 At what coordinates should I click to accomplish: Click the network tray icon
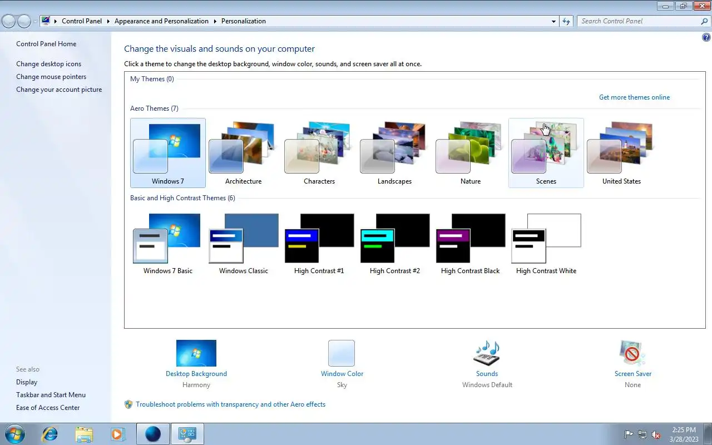tap(642, 434)
